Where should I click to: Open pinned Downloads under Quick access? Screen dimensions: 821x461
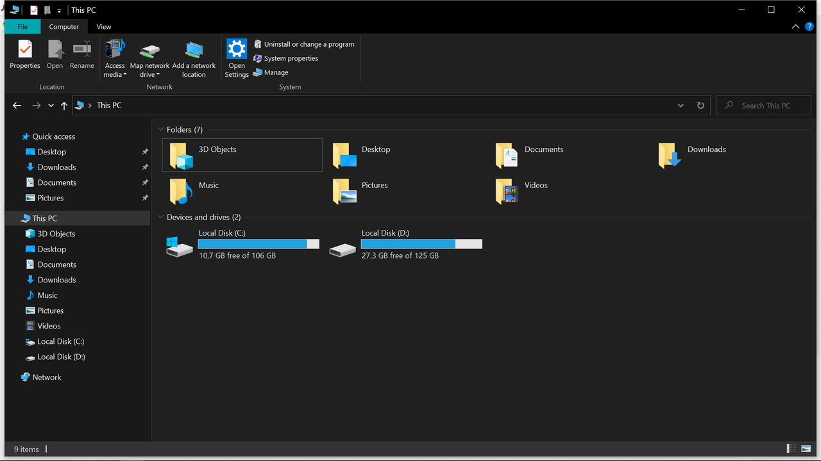tap(56, 167)
